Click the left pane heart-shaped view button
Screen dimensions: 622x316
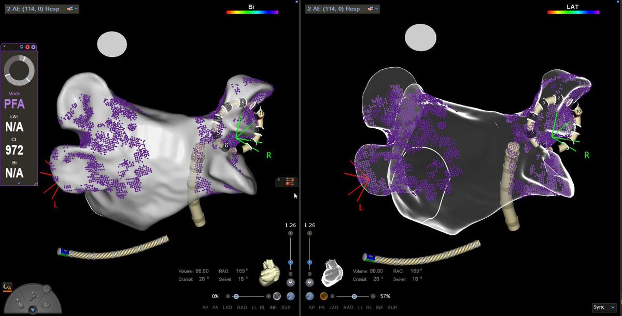(x=290, y=283)
